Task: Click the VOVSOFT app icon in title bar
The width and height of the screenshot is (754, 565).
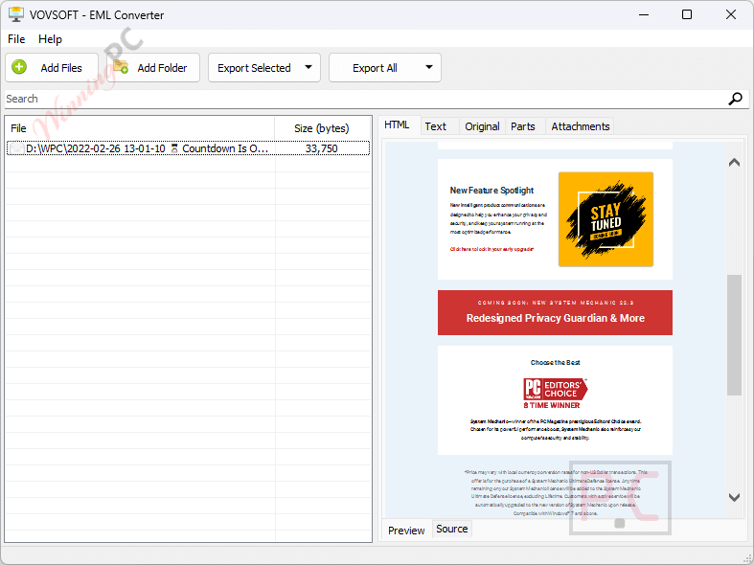Action: (x=16, y=14)
